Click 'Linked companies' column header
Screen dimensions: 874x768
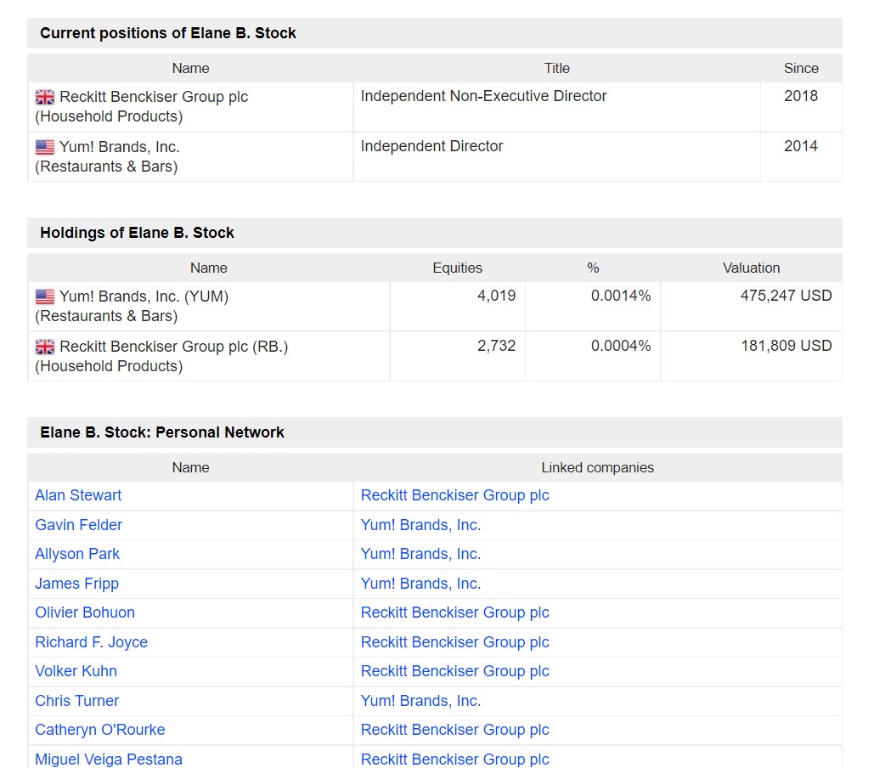pyautogui.click(x=598, y=467)
